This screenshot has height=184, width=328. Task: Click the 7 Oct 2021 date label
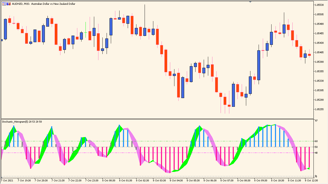tap(7, 181)
